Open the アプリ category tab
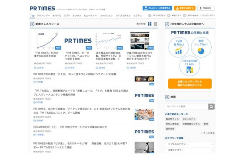The width and height of the screenshot is (245, 160). point(67,16)
